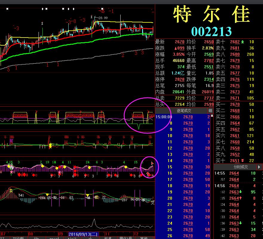Viewport: 263px width, 239px height.
Task: Click the 最新 price 2670
Action: [x=179, y=42]
